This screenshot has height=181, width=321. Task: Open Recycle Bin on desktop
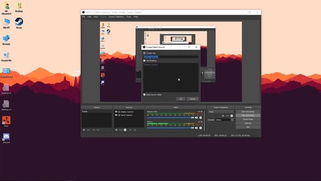[7, 56]
